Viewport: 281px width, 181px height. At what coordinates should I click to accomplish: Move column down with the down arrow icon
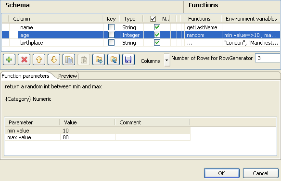tap(54, 60)
